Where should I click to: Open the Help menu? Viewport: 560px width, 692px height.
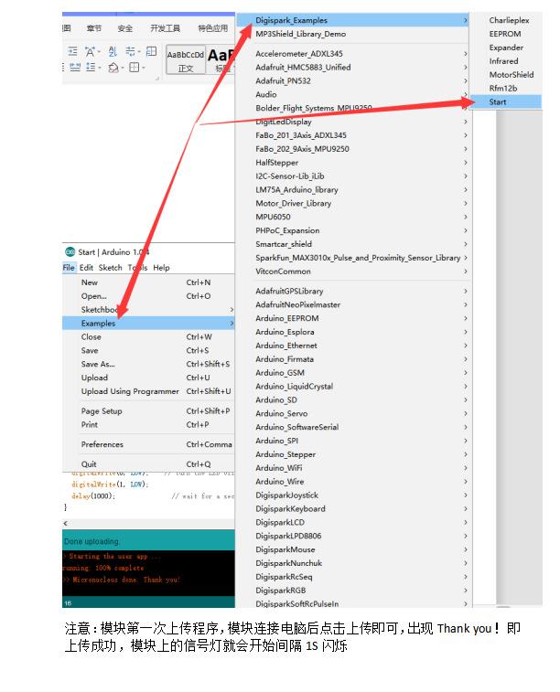pyautogui.click(x=161, y=268)
